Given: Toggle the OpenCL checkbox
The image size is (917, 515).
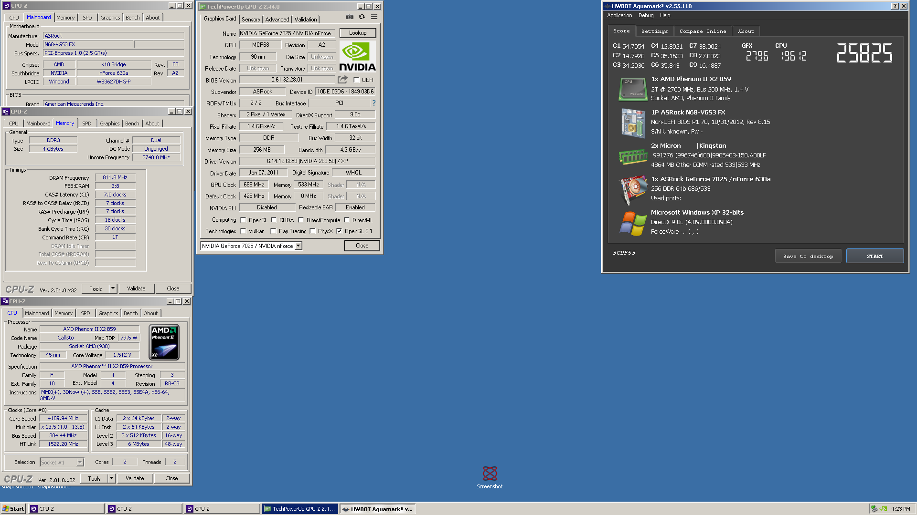Looking at the screenshot, I should coord(244,220).
